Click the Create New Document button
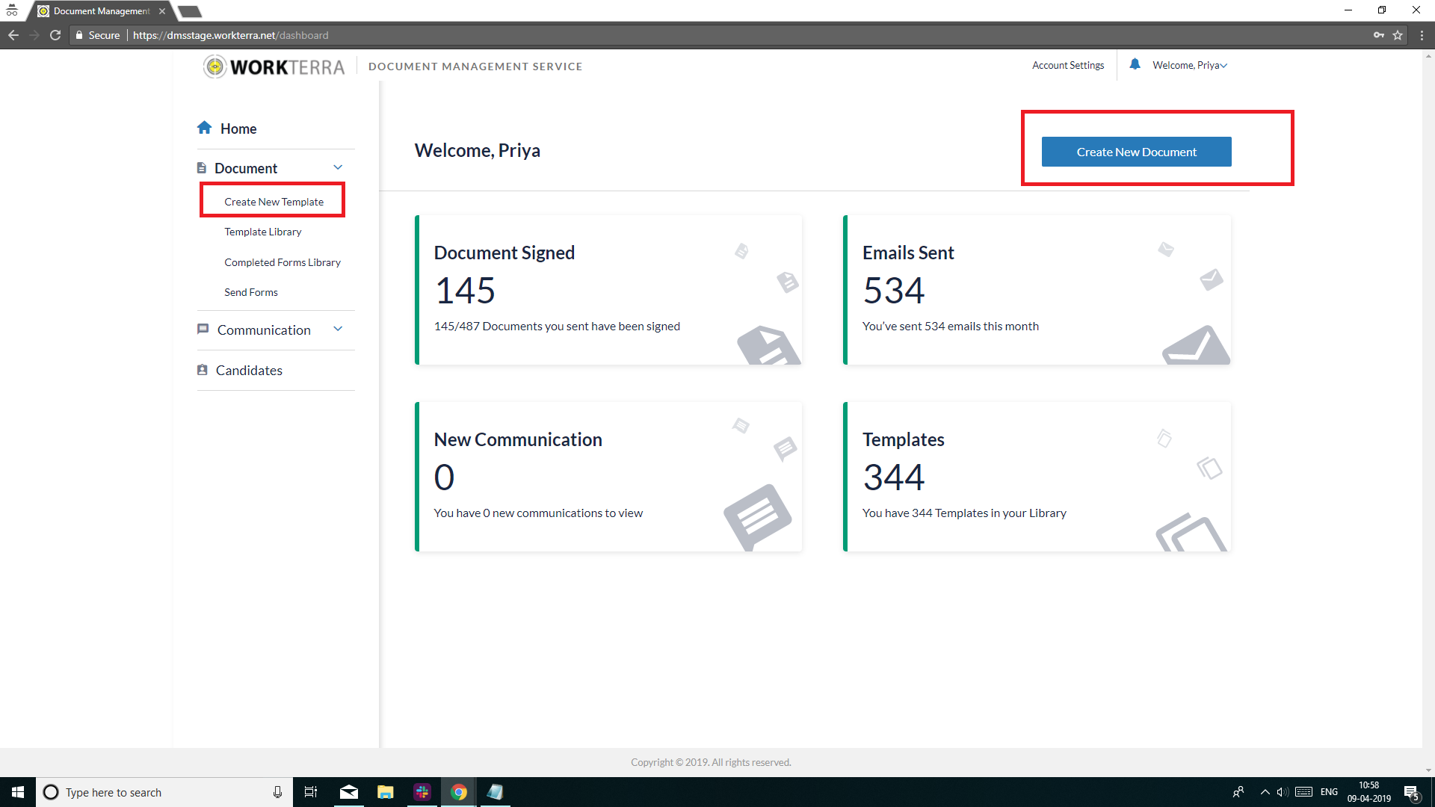 click(1136, 152)
